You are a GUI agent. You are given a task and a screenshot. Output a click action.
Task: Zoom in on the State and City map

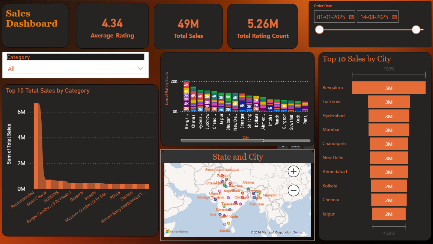tap(293, 172)
